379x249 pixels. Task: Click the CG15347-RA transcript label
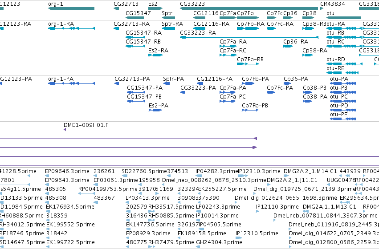pyautogui.click(x=143, y=33)
